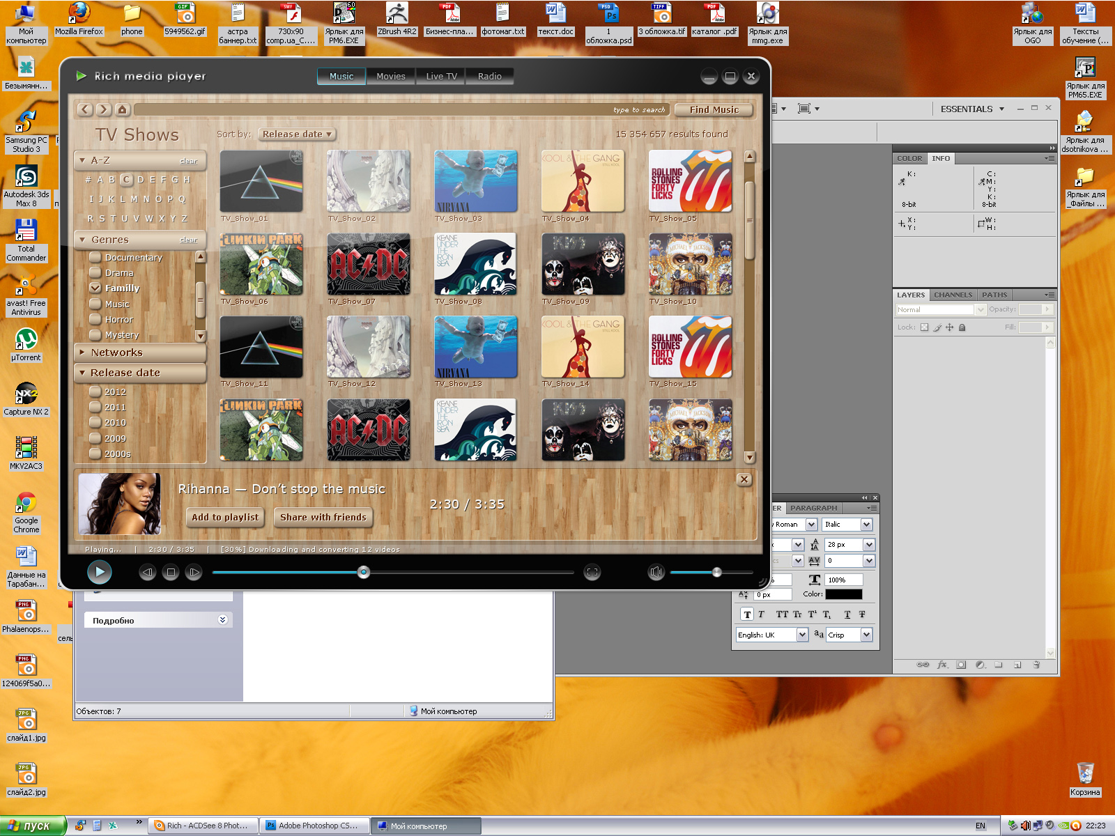The height and width of the screenshot is (836, 1115).
Task: Check the 2009 release date checkbox
Action: point(95,438)
